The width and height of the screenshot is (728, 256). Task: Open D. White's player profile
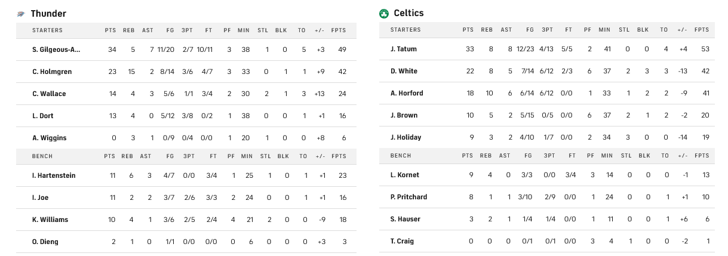(x=404, y=71)
